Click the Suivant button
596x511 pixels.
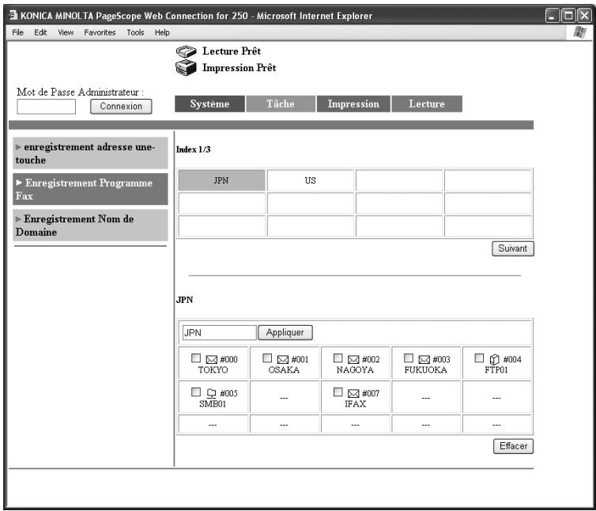[x=513, y=248]
